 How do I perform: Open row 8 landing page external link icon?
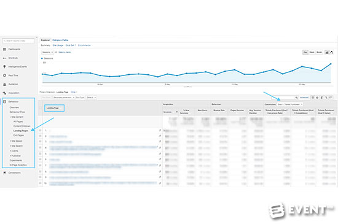pos(160,171)
